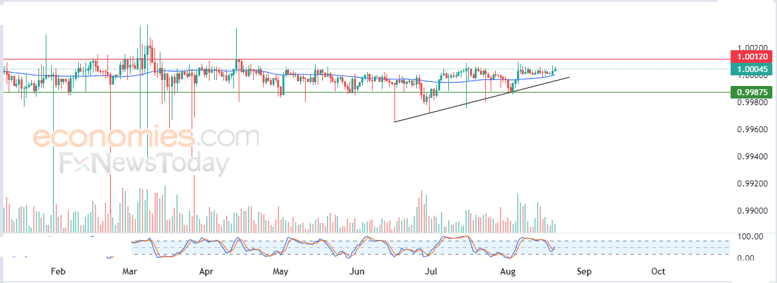Click the Apr label on time axis
Screen dimensions: 777x283
[x=206, y=272]
